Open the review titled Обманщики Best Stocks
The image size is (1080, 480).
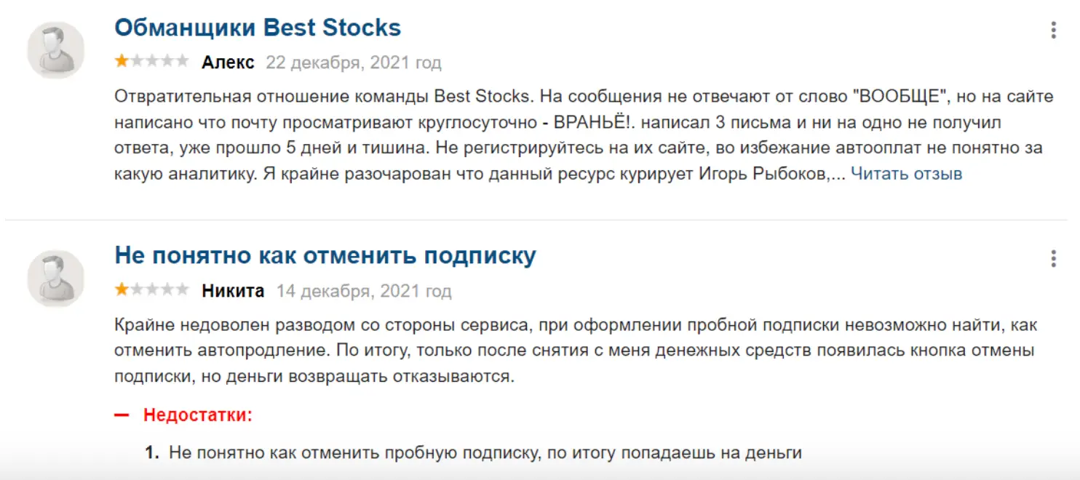coord(258,28)
